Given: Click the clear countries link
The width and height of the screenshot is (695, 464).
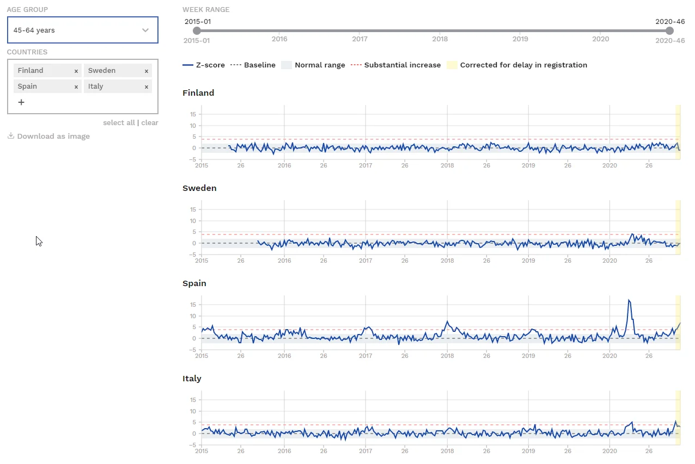Looking at the screenshot, I should click(x=150, y=123).
